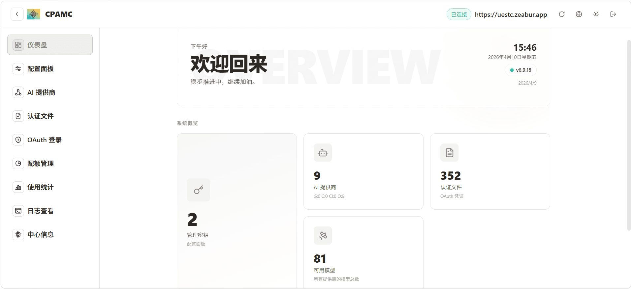Click the 日志查看 terminal icon
632x289 pixels.
click(18, 211)
